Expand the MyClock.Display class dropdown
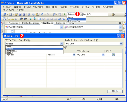The width and height of the screenshot is (127, 102). 61,27
